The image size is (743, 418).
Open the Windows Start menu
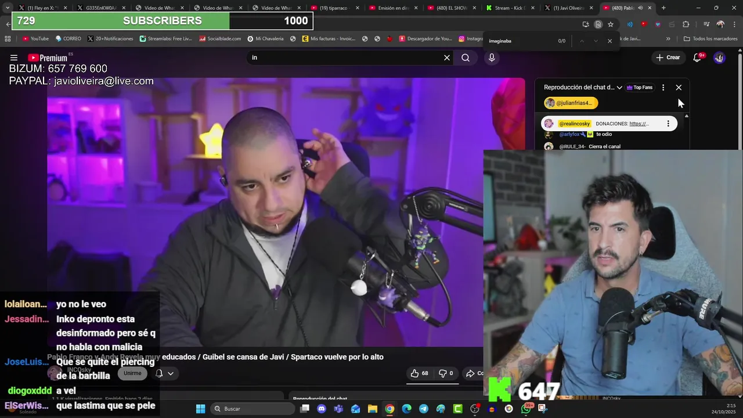[200, 409]
